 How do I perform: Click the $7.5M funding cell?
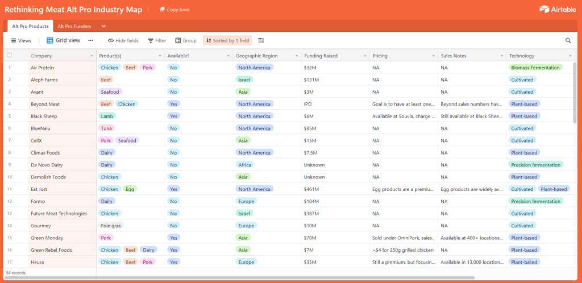[335, 153]
